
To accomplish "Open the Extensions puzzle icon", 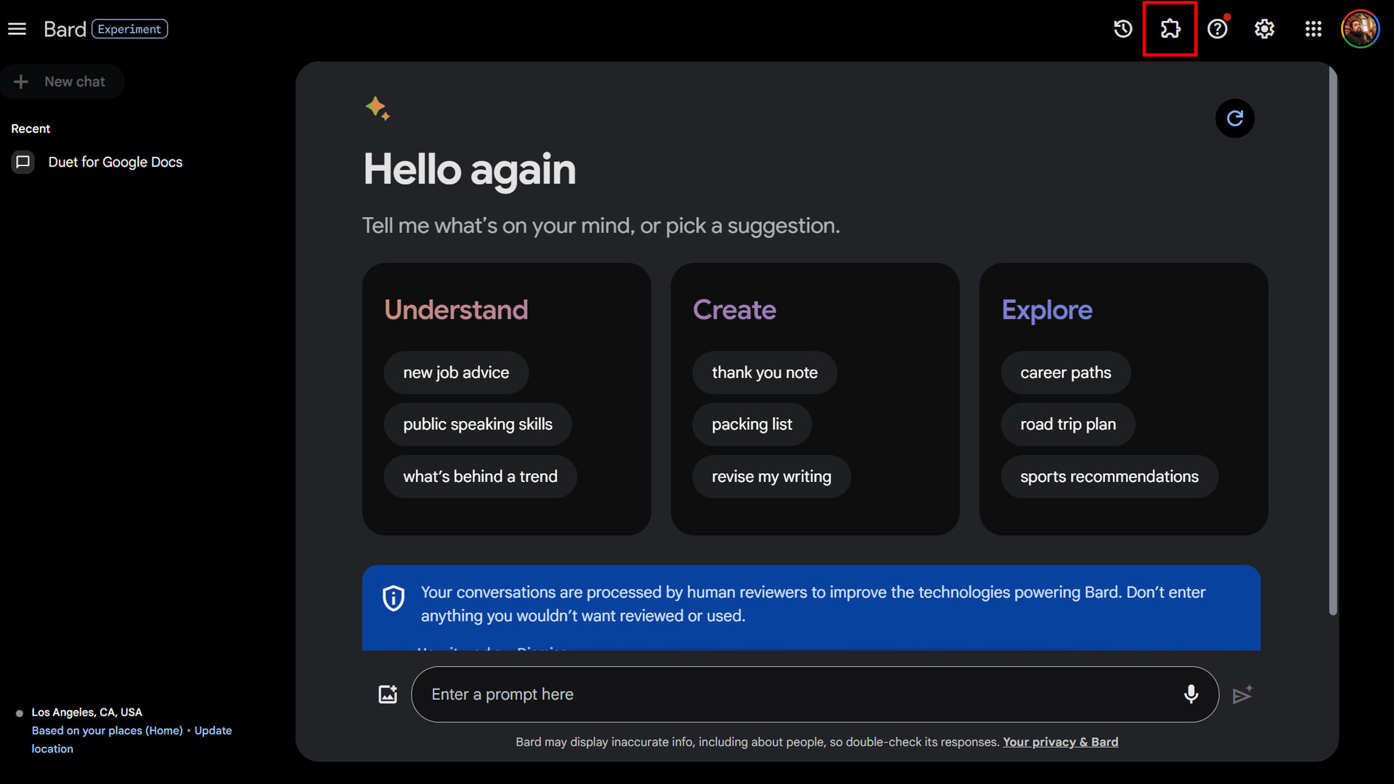I will click(1170, 29).
